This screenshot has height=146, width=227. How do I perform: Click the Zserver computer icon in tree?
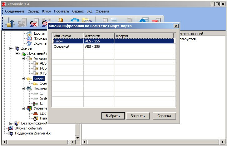tap(17, 48)
